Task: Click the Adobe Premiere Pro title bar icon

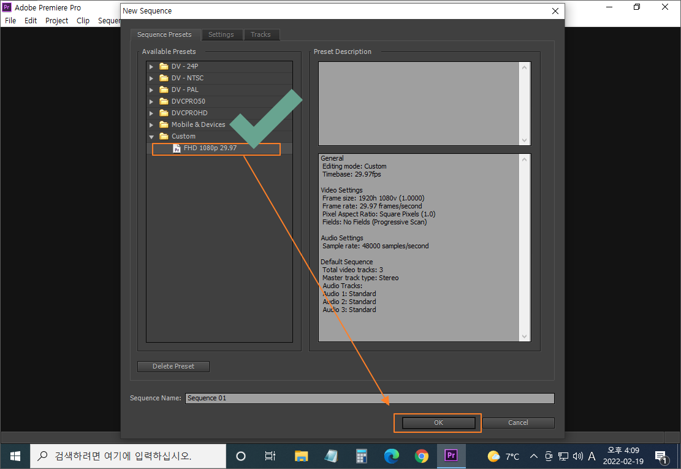Action: pyautogui.click(x=7, y=7)
